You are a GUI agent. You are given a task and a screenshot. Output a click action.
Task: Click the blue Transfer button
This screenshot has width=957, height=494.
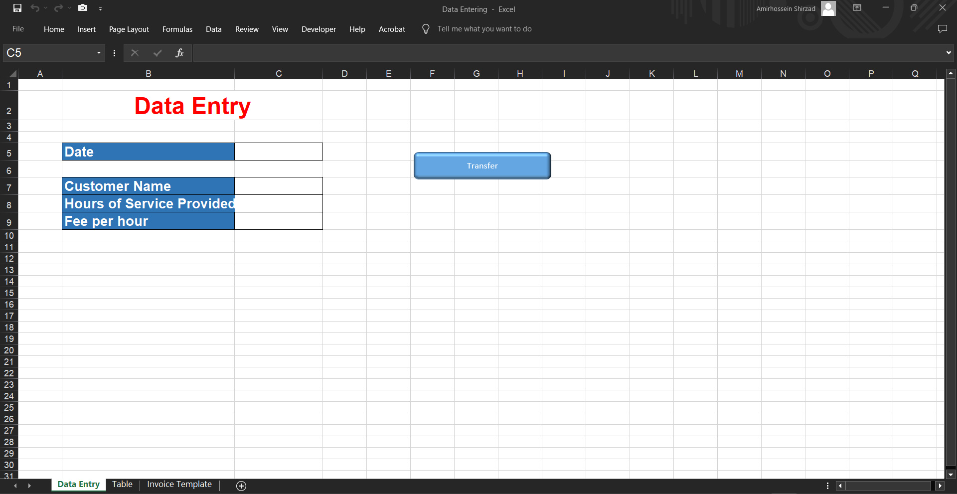482,165
